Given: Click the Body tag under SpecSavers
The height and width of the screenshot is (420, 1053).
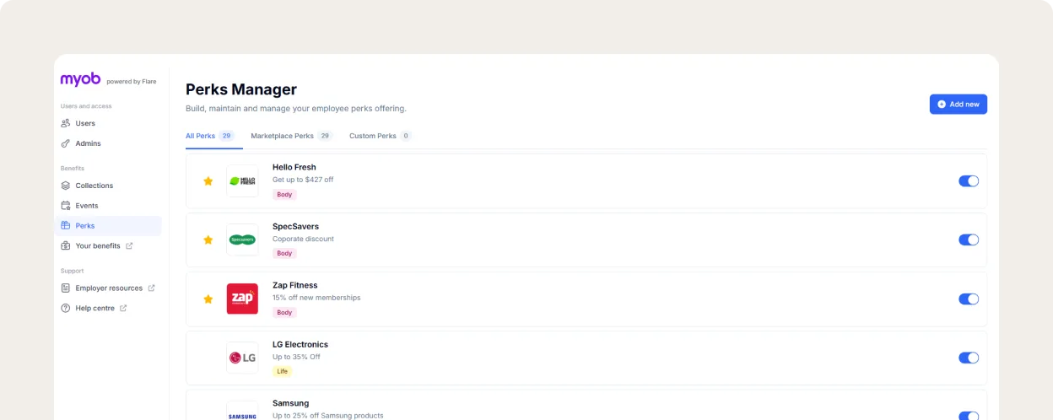Looking at the screenshot, I should pyautogui.click(x=284, y=254).
